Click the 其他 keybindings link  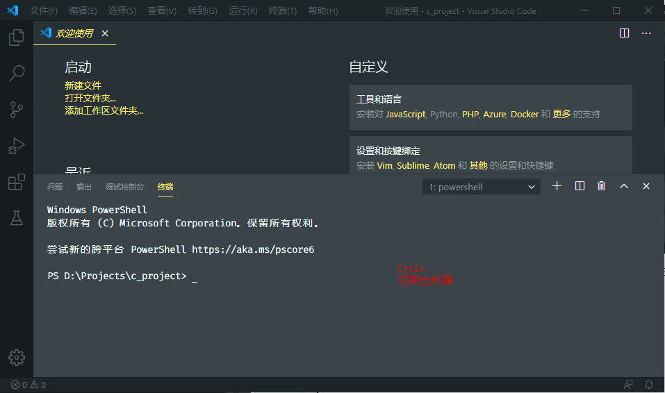[478, 165]
